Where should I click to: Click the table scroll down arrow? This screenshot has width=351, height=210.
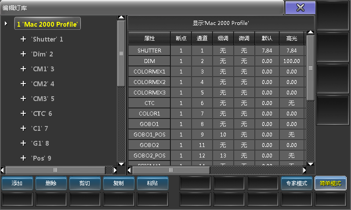coord(311,164)
